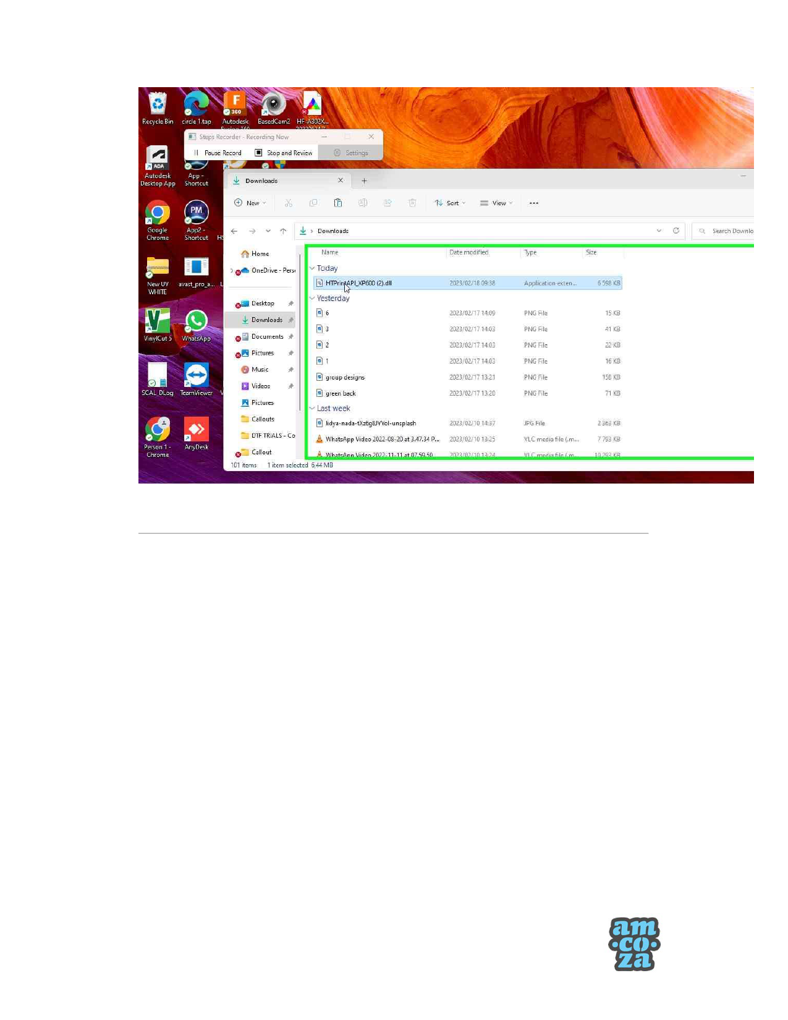Screen dimensions: 788x1020
Task: Add a new File Explorer tab
Action: tap(364, 181)
